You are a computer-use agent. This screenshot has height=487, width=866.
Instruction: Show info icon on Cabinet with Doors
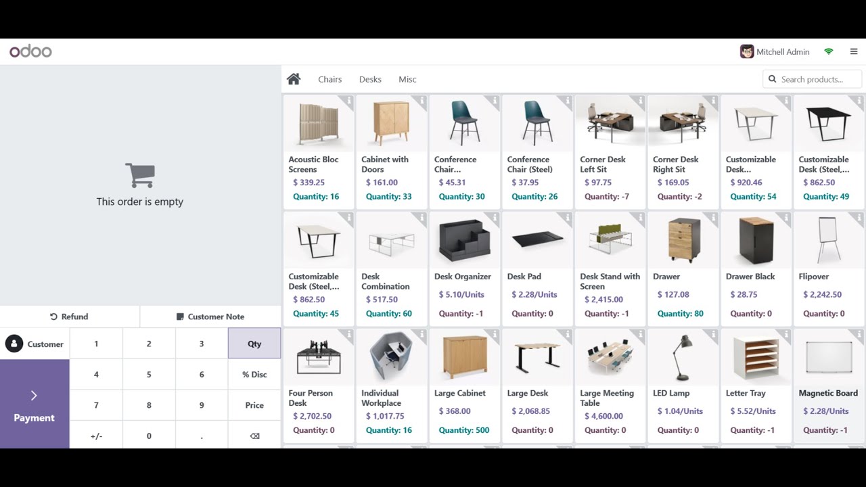point(422,100)
